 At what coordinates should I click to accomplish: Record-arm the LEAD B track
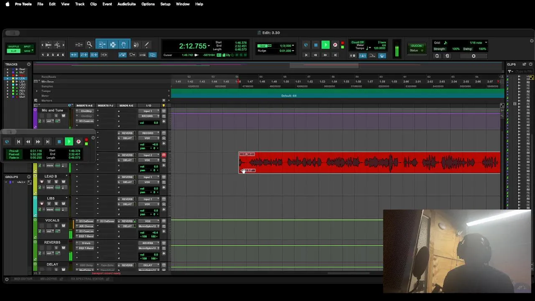tap(41, 182)
